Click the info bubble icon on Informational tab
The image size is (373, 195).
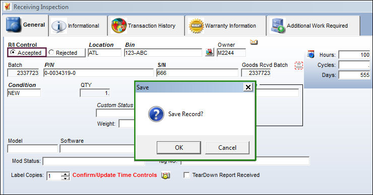tap(59, 26)
